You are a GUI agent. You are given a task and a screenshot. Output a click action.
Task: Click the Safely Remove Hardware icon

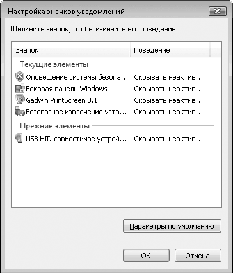click(x=20, y=112)
